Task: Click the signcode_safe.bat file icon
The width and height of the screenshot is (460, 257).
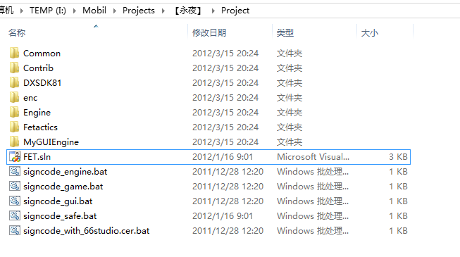Action: (15, 215)
